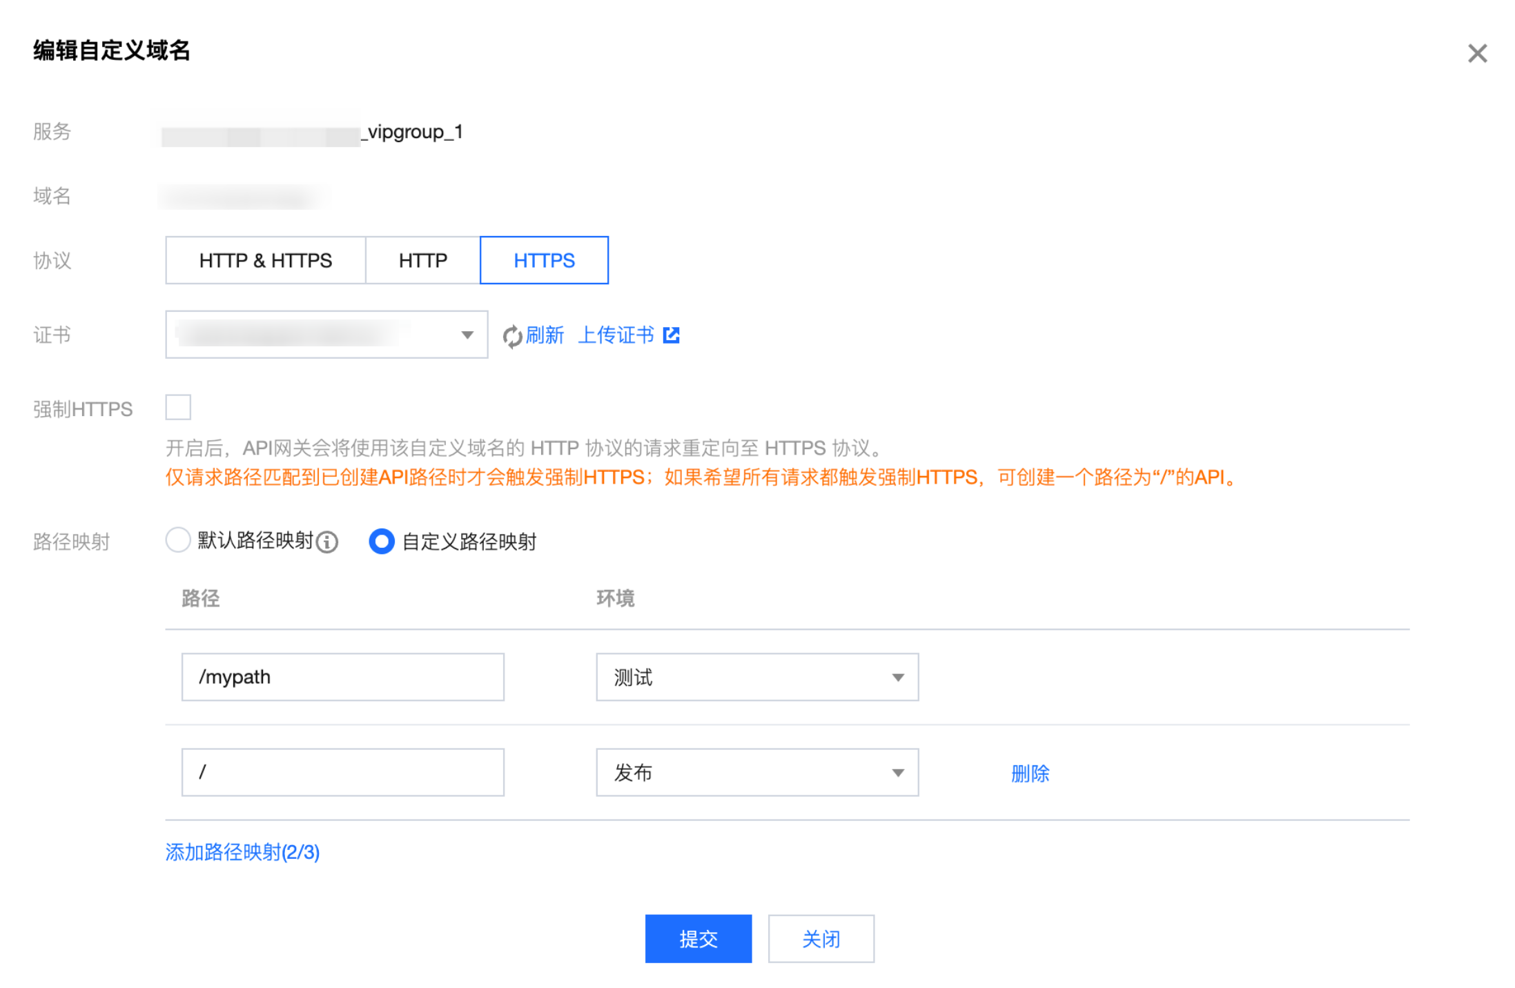Select 默认路径映射 radio button
Viewport: 1515px width, 988px height.
(x=178, y=540)
